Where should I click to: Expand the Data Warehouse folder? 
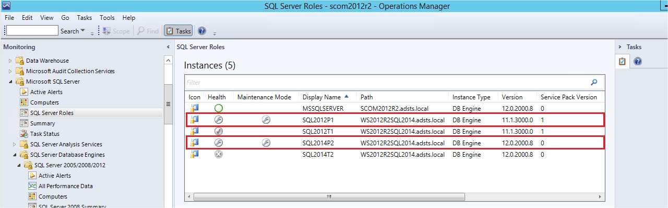[10, 61]
